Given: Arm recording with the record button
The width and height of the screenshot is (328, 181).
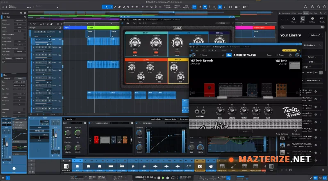Looking at the screenshot, I should coord(168,178).
